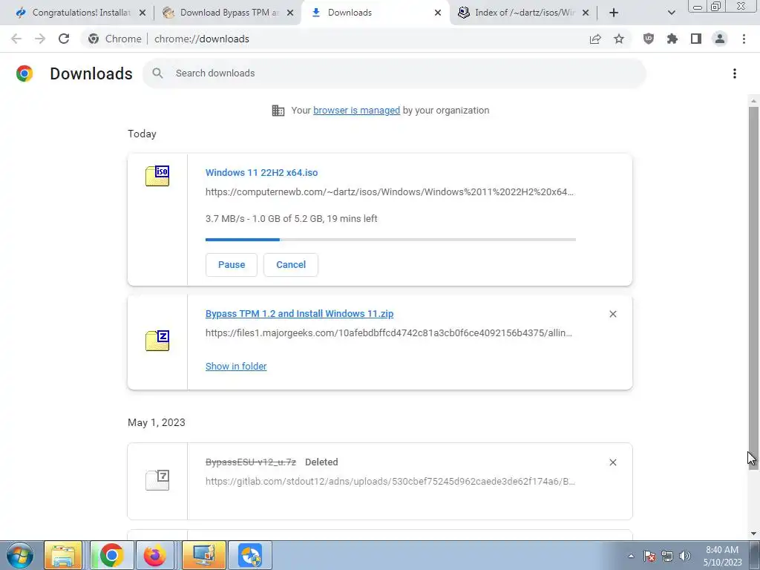
Task: Click the search magnifier icon
Action: 157,73
